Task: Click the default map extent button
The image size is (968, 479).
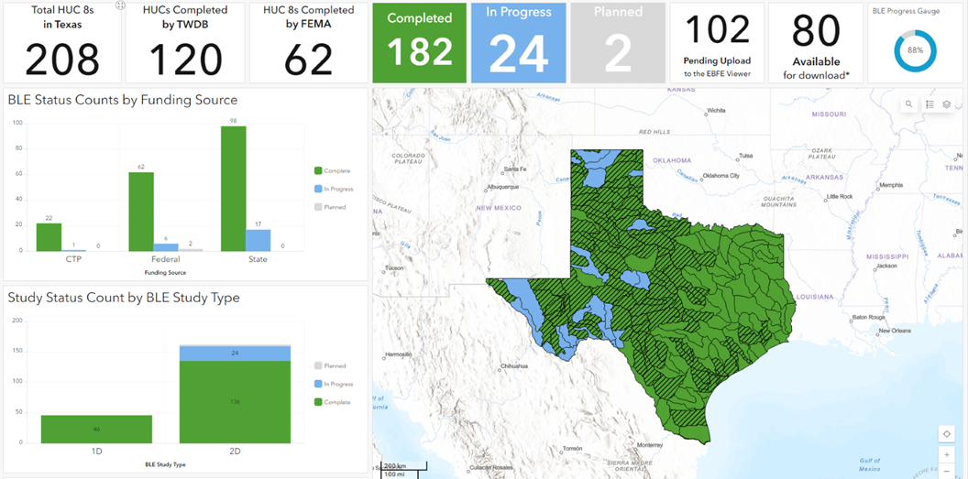Action: tap(947, 433)
